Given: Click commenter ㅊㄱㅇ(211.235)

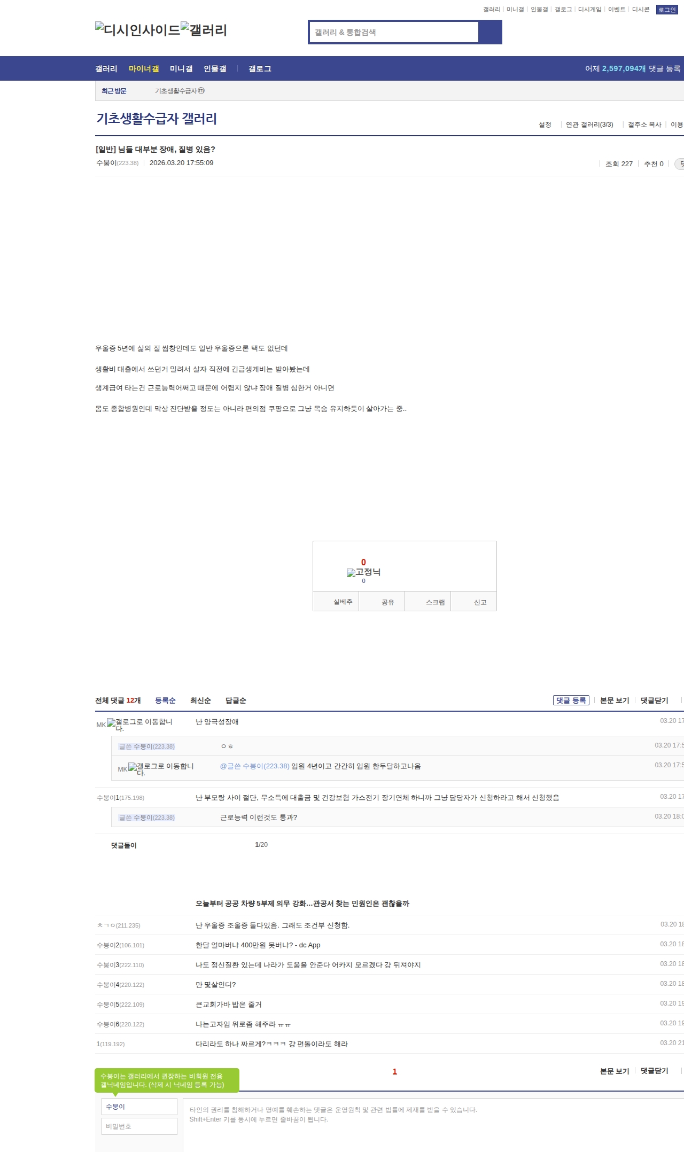Looking at the screenshot, I should 119,925.
